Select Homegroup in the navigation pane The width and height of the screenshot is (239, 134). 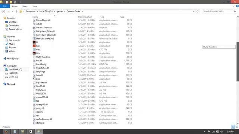(13, 58)
